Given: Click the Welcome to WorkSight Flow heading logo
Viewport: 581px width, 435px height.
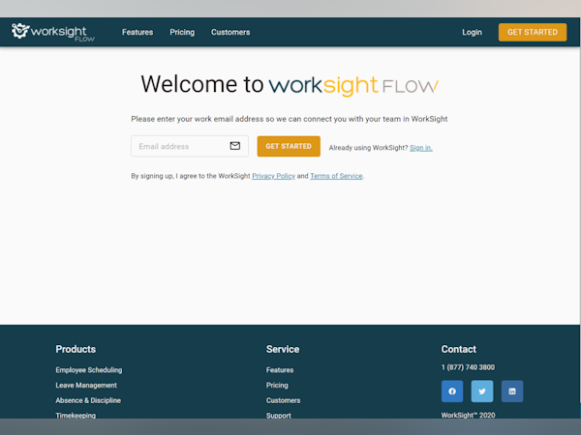Looking at the screenshot, I should tap(353, 85).
